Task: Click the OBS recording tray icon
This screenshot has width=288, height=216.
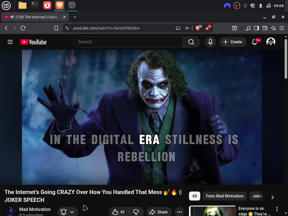Action: [x=237, y=6]
